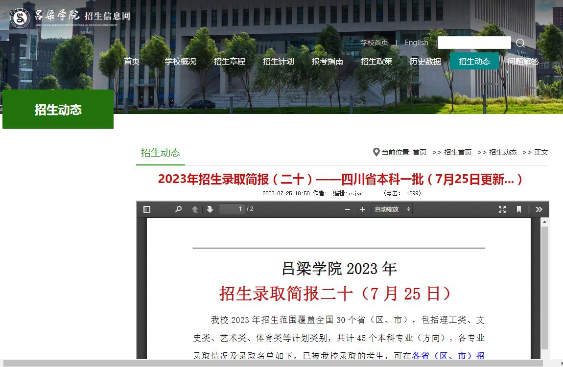Click the site search input box
Screen dimensions: 563x367
coord(474,43)
